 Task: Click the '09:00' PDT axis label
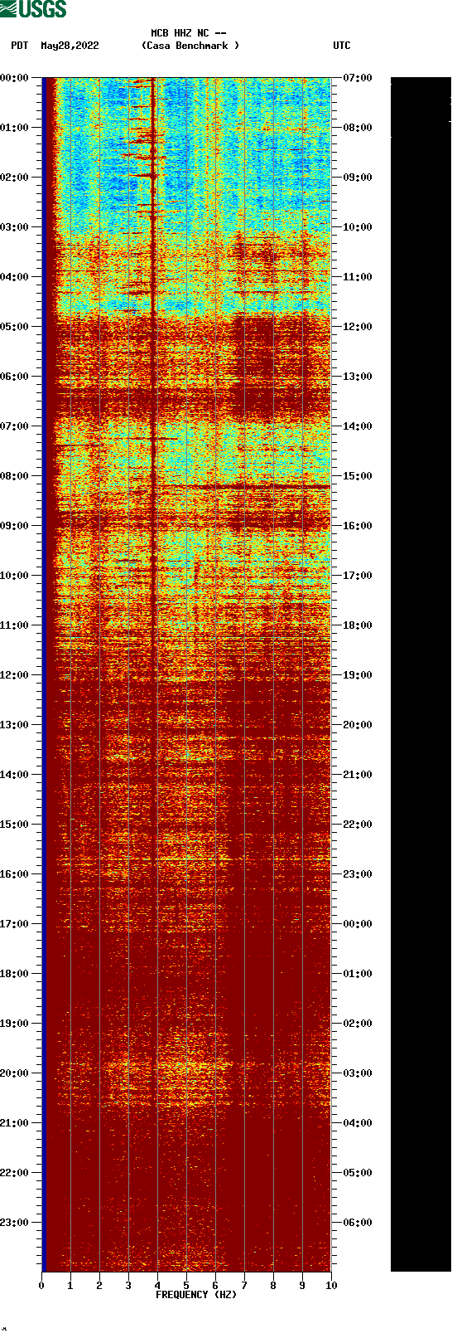click(x=15, y=526)
